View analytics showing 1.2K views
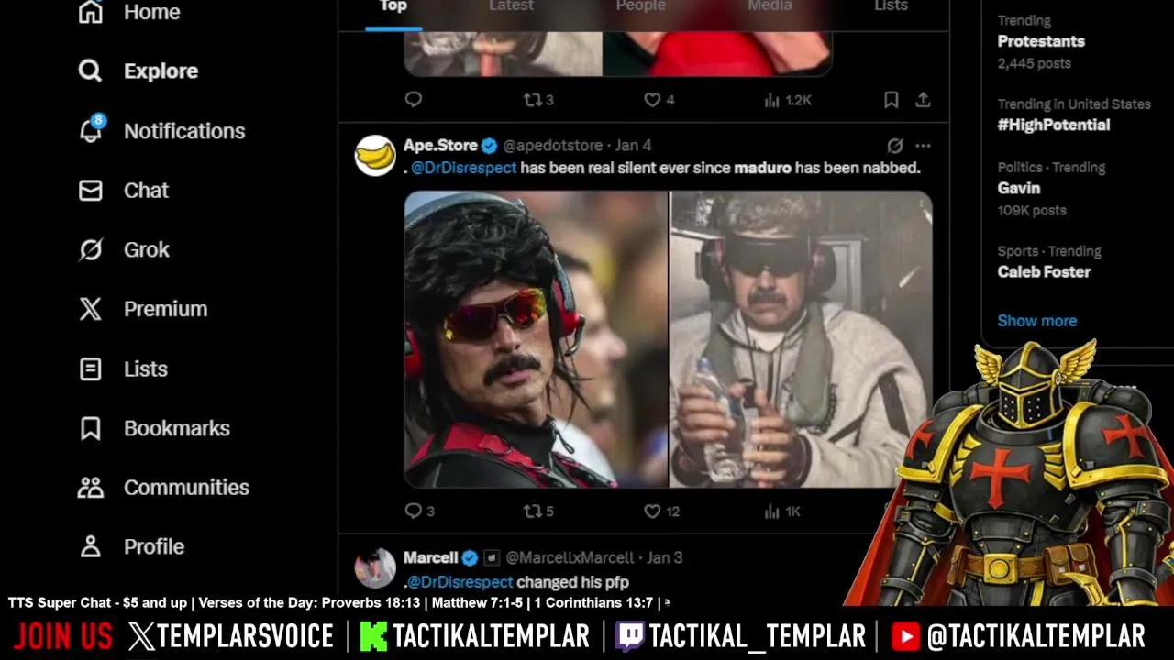 [x=787, y=100]
